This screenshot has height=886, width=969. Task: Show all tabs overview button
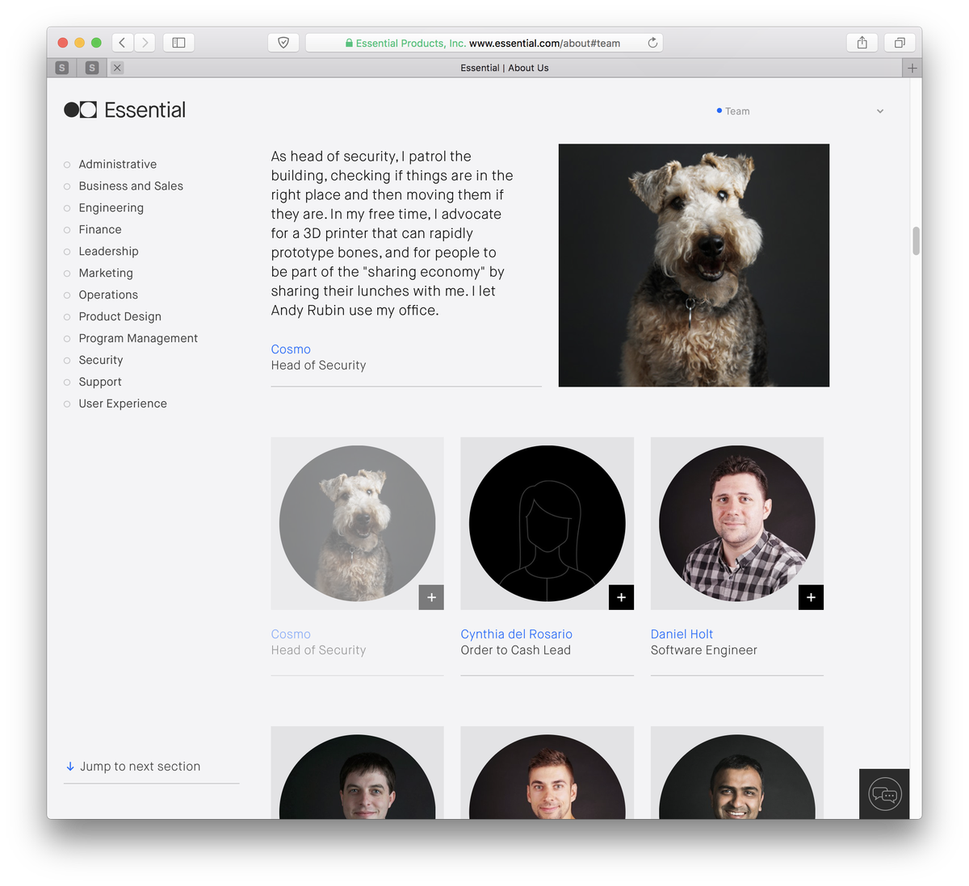(900, 43)
